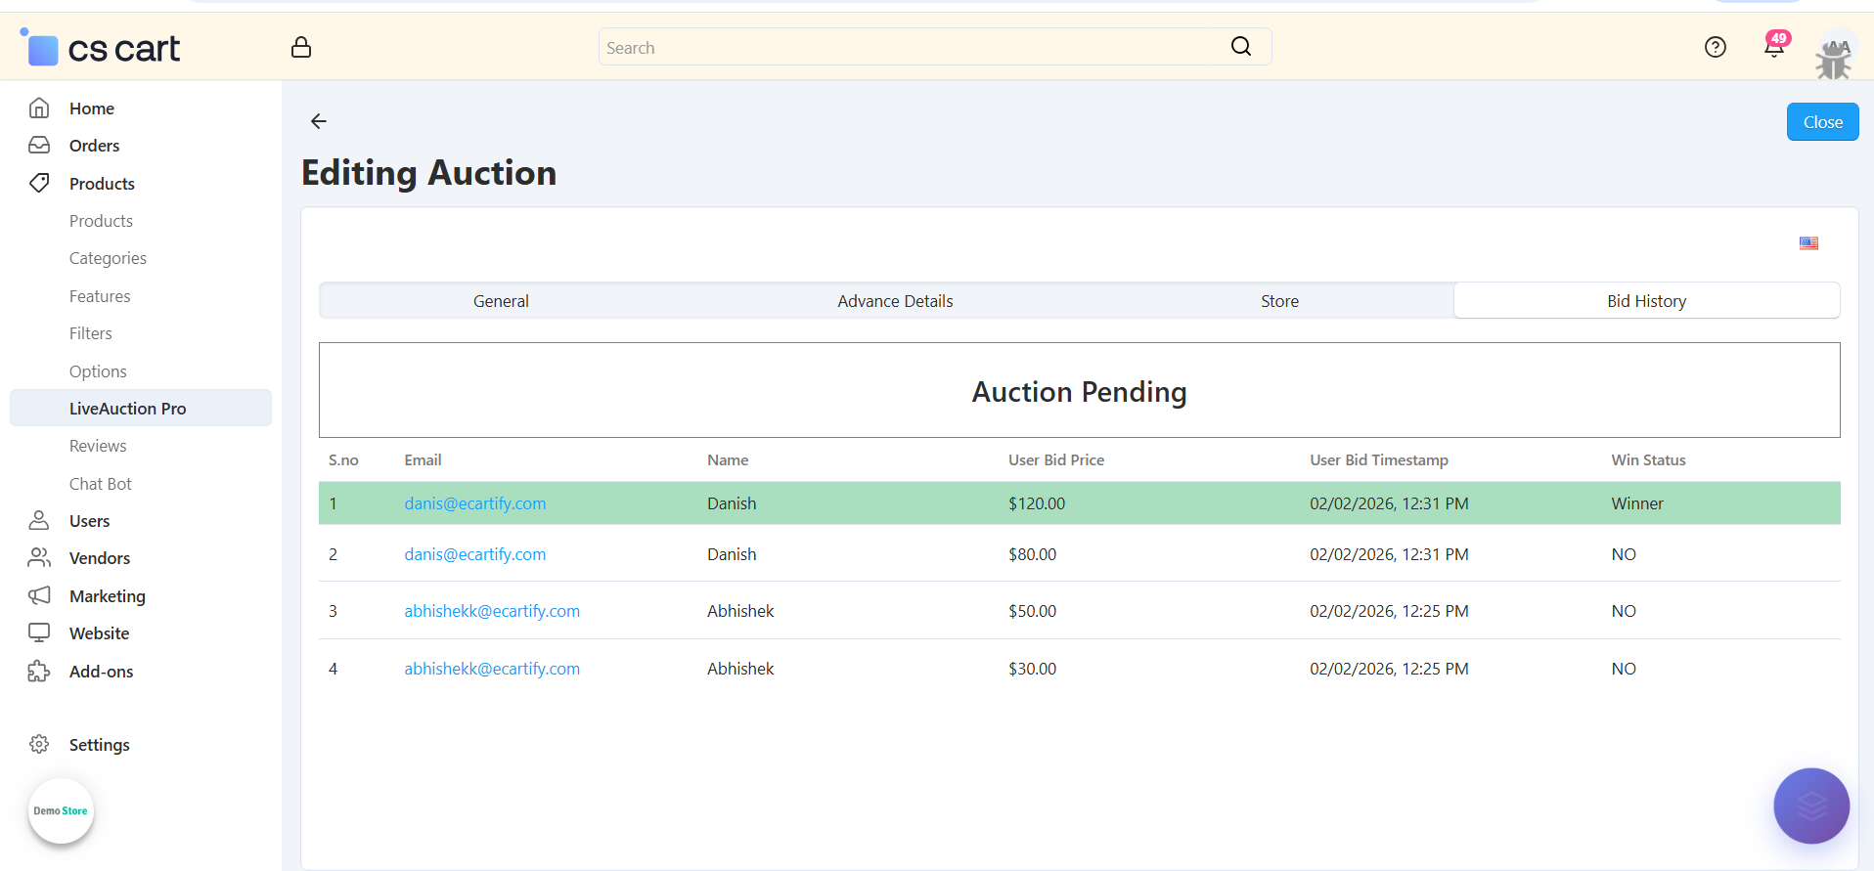This screenshot has width=1874, height=871.
Task: Open the Store tab
Action: [1279, 301]
